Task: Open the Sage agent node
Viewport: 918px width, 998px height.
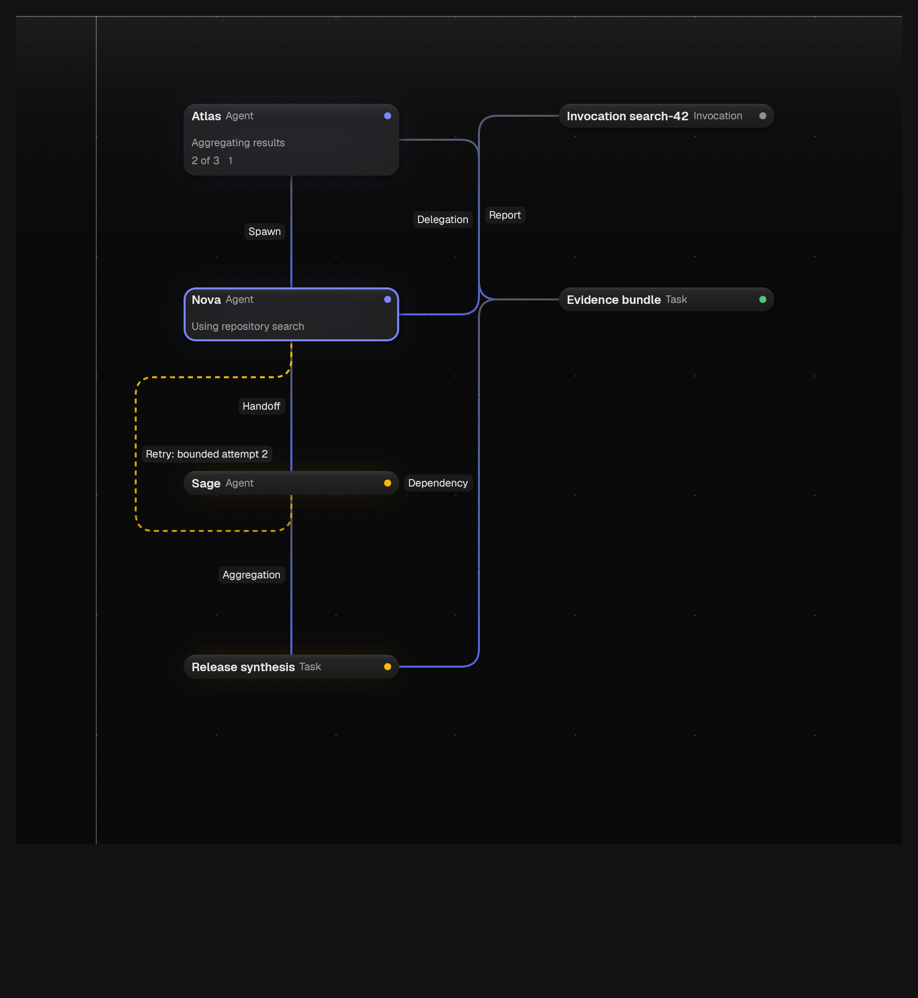Action: point(291,483)
